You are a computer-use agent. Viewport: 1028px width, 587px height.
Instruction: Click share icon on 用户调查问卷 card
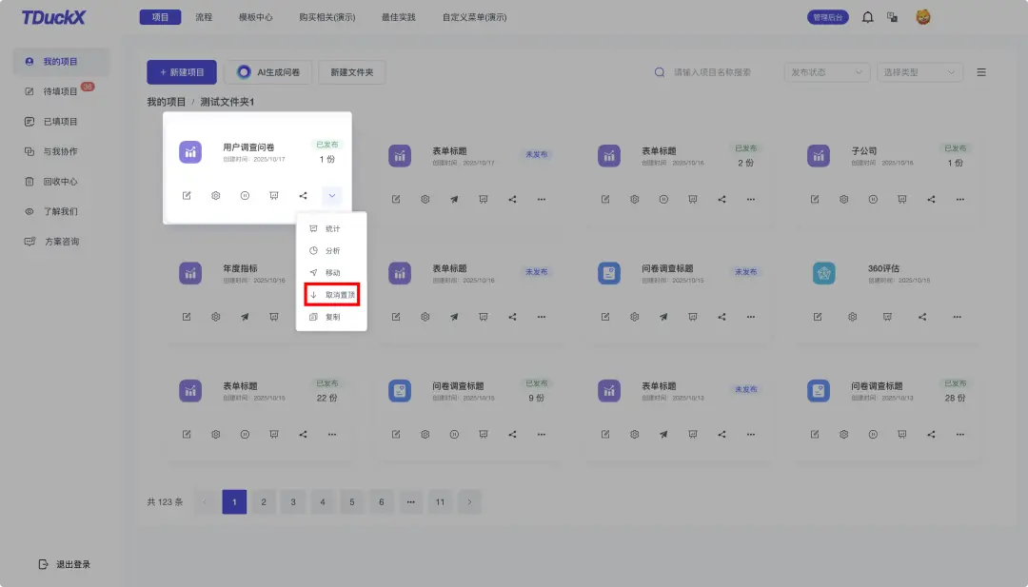coord(303,196)
